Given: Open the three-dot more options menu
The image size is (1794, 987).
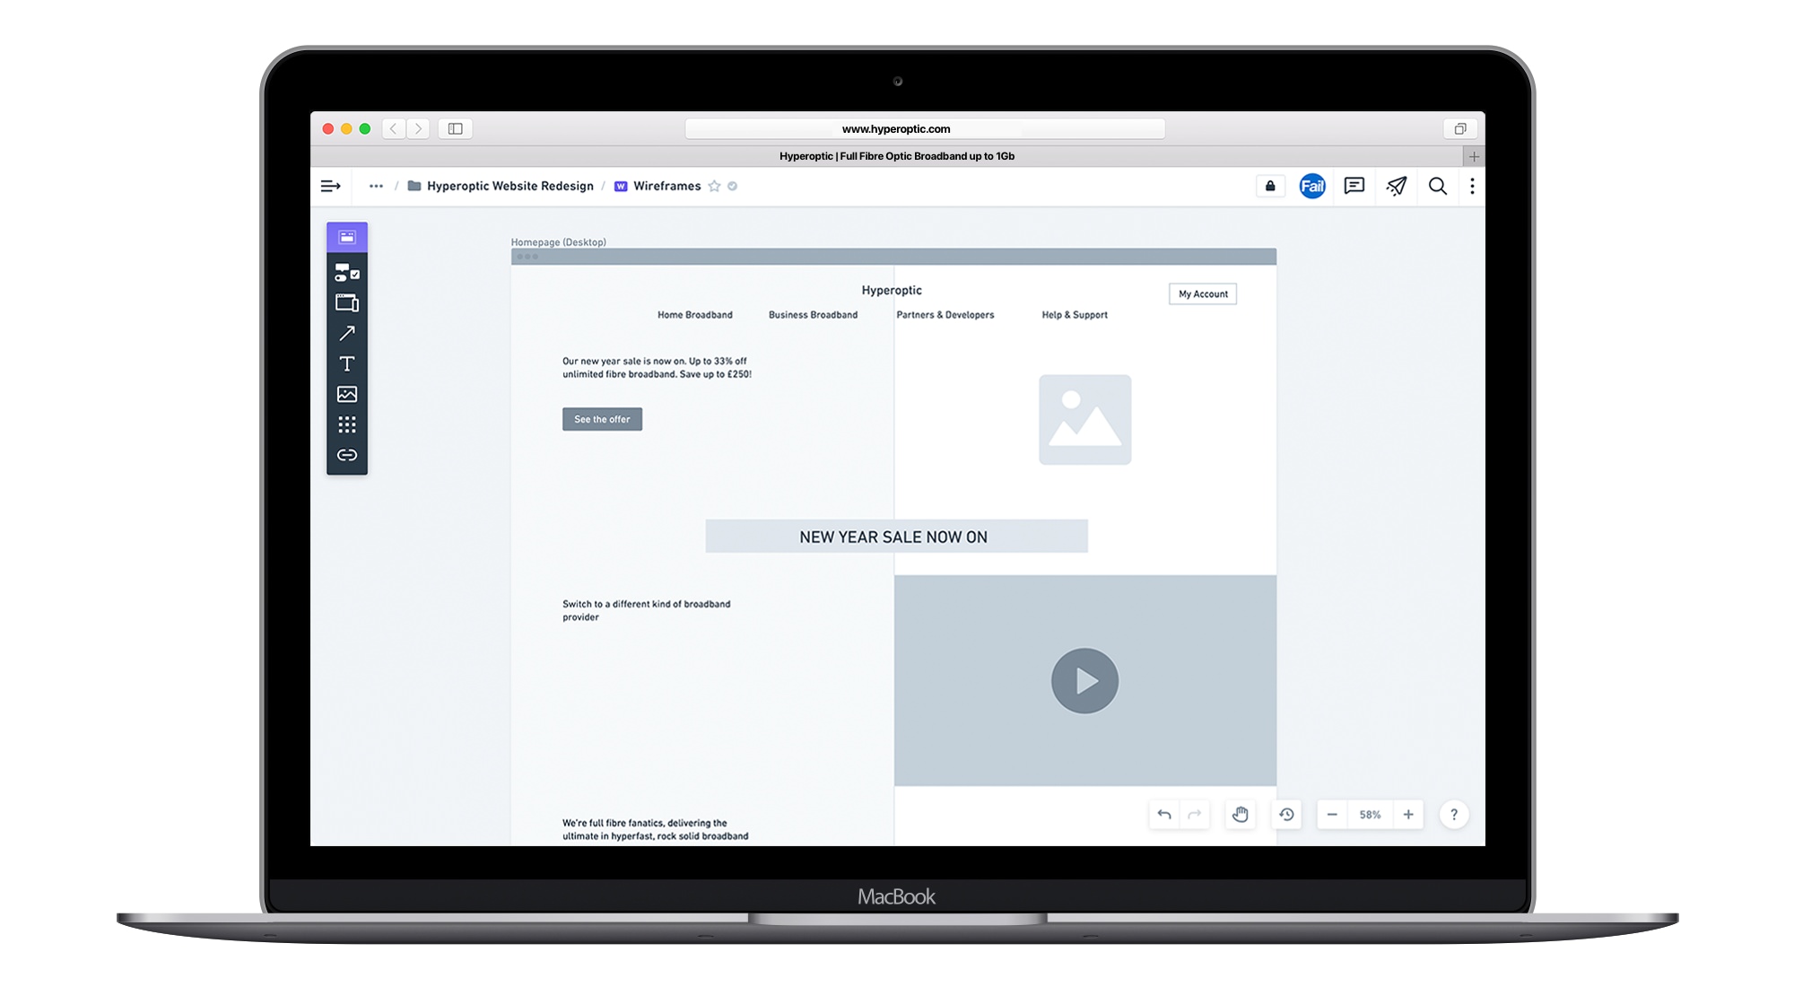Looking at the screenshot, I should 1472,186.
